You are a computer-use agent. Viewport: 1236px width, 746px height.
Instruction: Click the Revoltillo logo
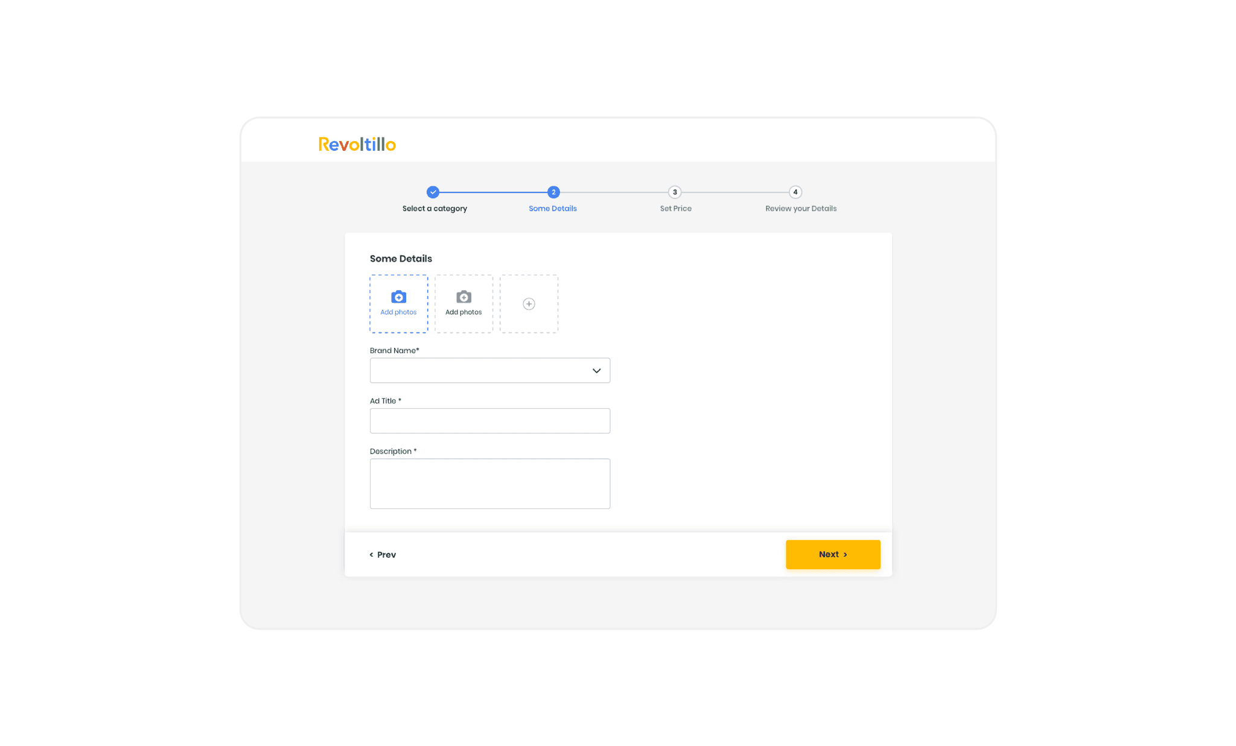pyautogui.click(x=357, y=144)
